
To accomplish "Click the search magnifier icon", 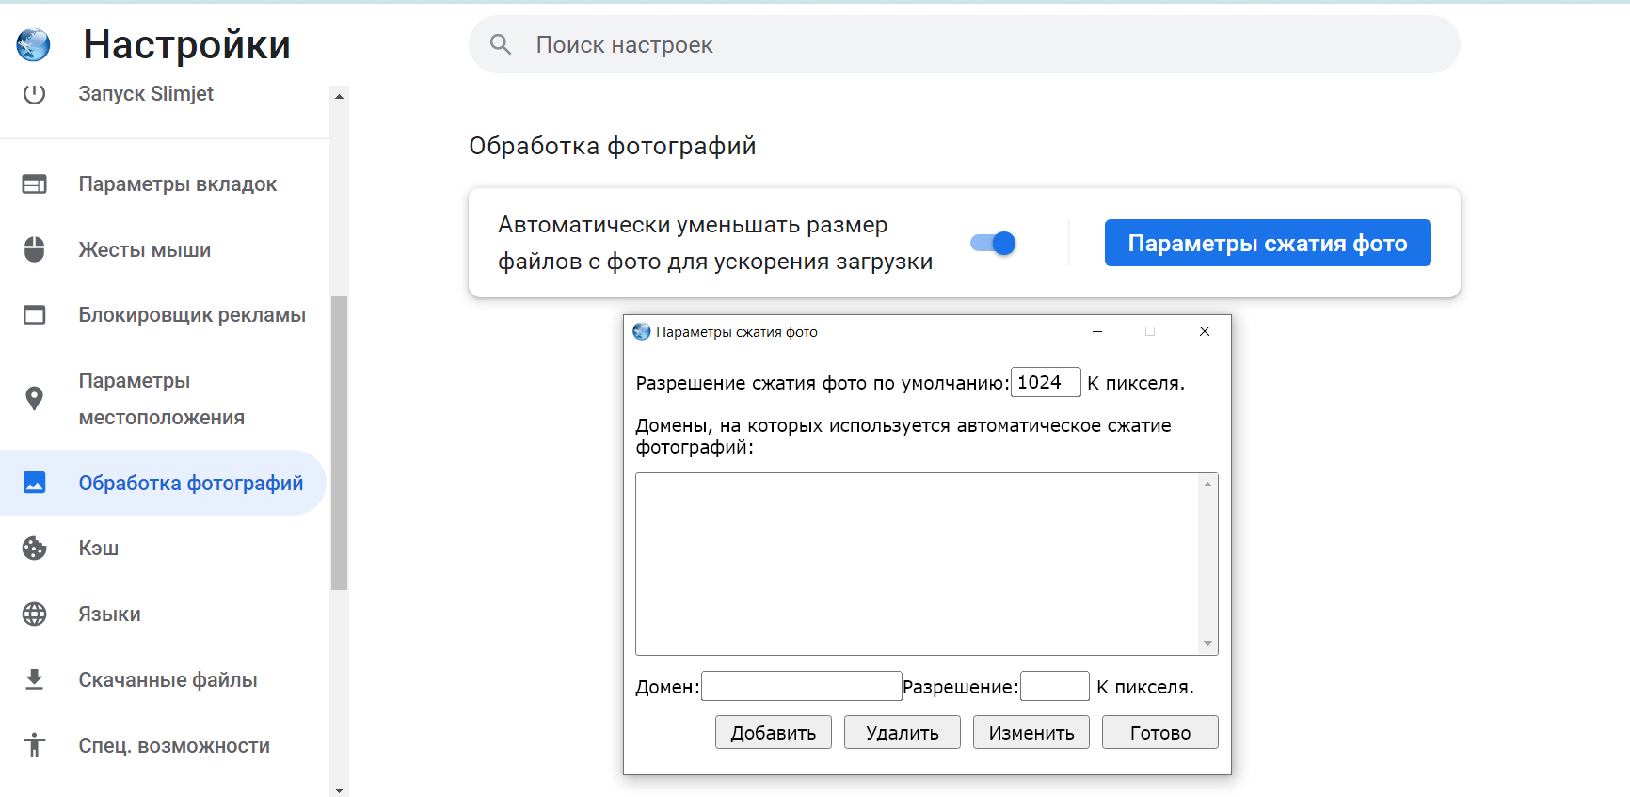I will [501, 44].
